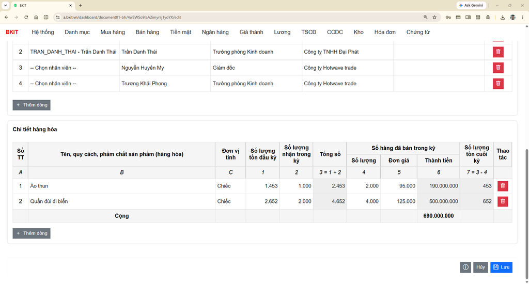Open the payment methods card icon
Screen dimensions: 529x284
pyautogui.click(x=458, y=17)
